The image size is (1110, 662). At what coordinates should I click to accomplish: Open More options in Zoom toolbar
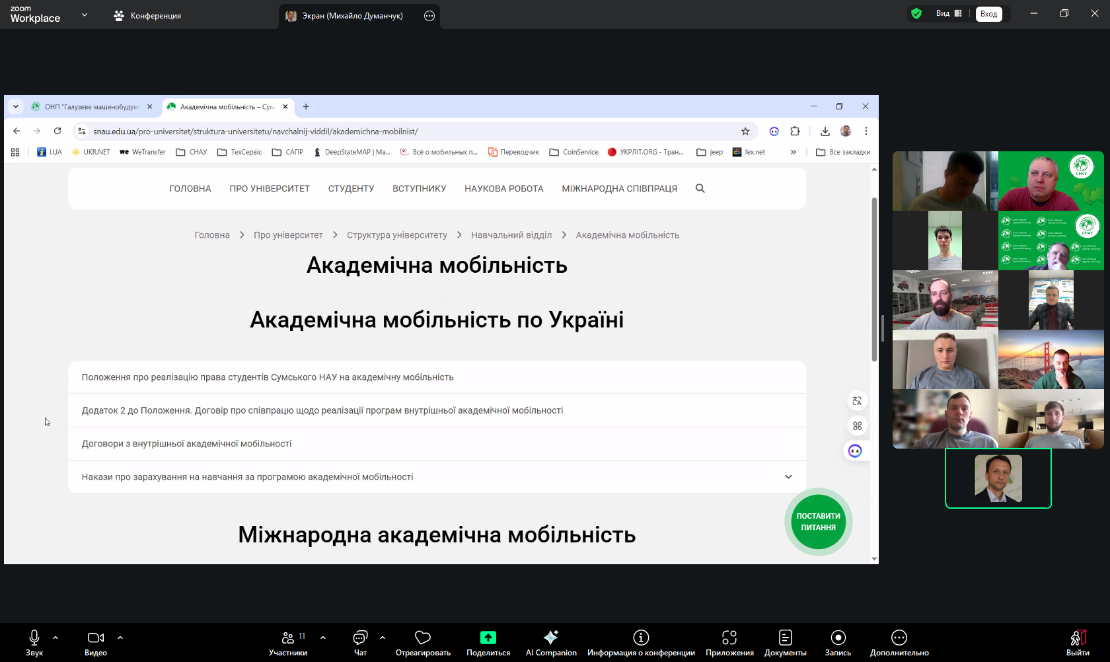click(899, 643)
